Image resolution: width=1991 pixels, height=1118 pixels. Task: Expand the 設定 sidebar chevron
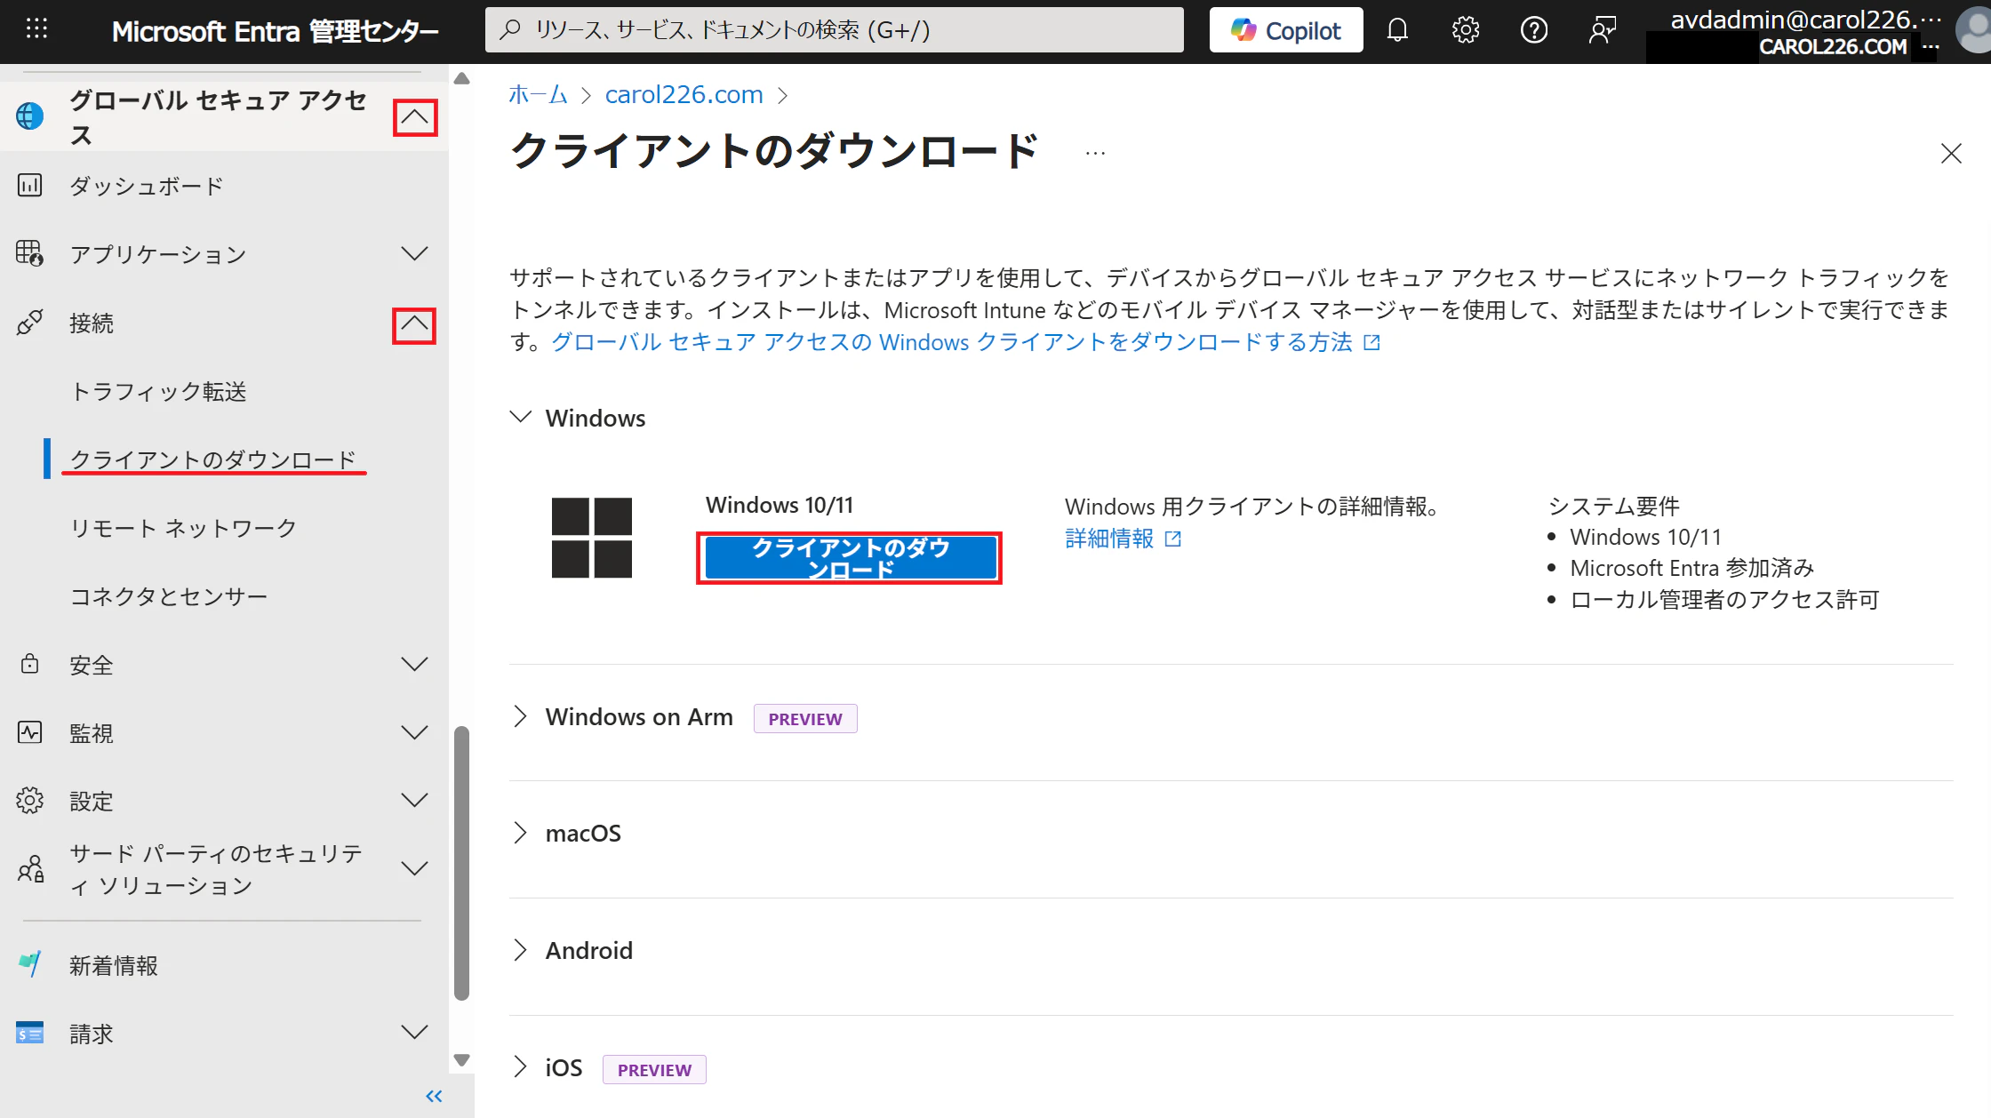[414, 801]
